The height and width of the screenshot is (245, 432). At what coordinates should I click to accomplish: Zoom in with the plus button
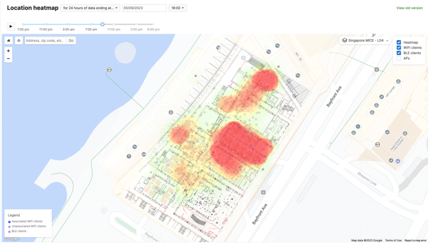[x=8, y=51]
